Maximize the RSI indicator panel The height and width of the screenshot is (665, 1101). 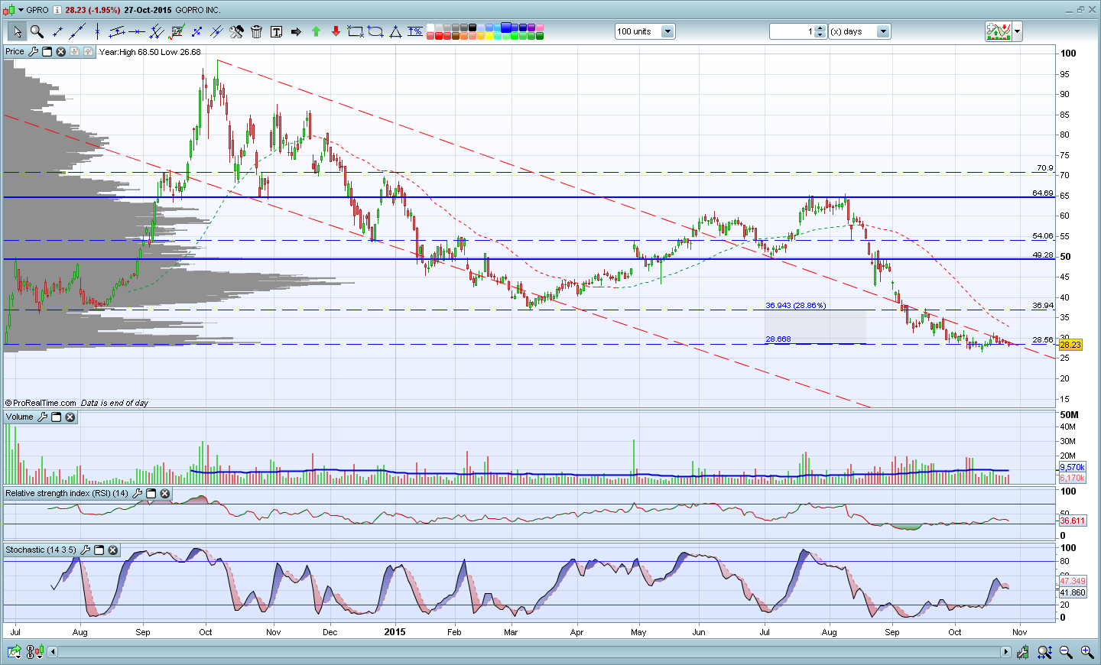(151, 493)
